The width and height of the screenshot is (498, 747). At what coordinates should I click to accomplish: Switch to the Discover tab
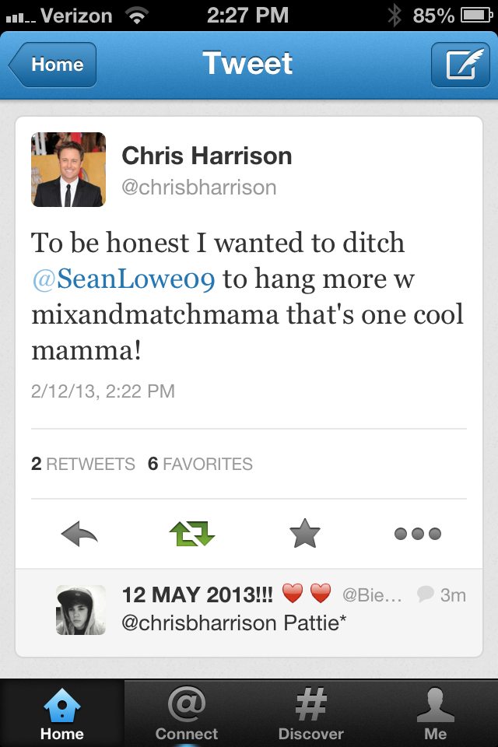(310, 714)
